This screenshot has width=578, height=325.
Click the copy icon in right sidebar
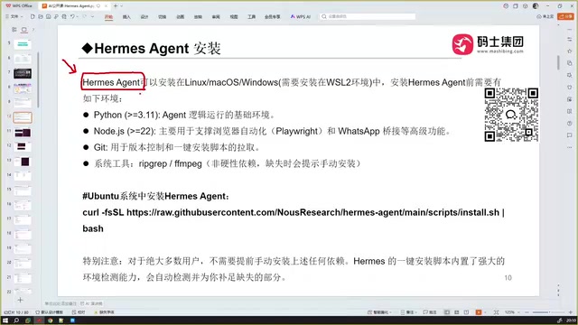point(570,63)
